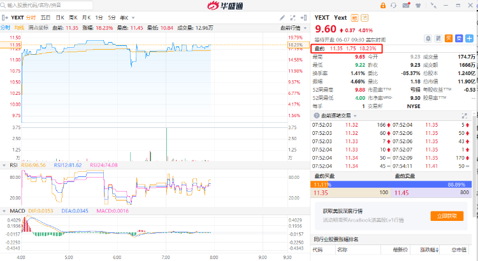Select the pencil drawing tool icon
The width and height of the screenshot is (478, 261).
(x=282, y=18)
